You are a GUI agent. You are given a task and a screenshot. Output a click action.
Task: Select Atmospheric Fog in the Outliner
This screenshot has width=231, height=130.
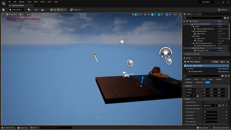point(202,51)
